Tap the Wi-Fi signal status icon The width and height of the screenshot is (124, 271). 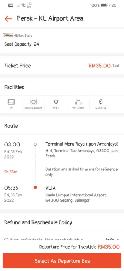click(x=23, y=5)
